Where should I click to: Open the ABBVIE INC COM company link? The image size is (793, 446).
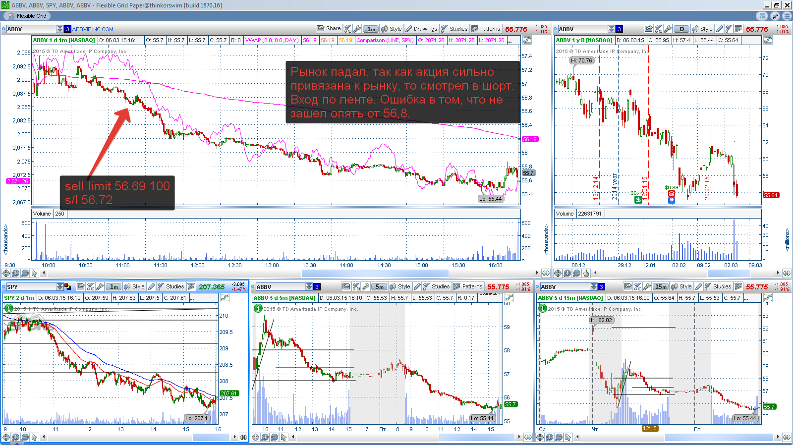(93, 29)
